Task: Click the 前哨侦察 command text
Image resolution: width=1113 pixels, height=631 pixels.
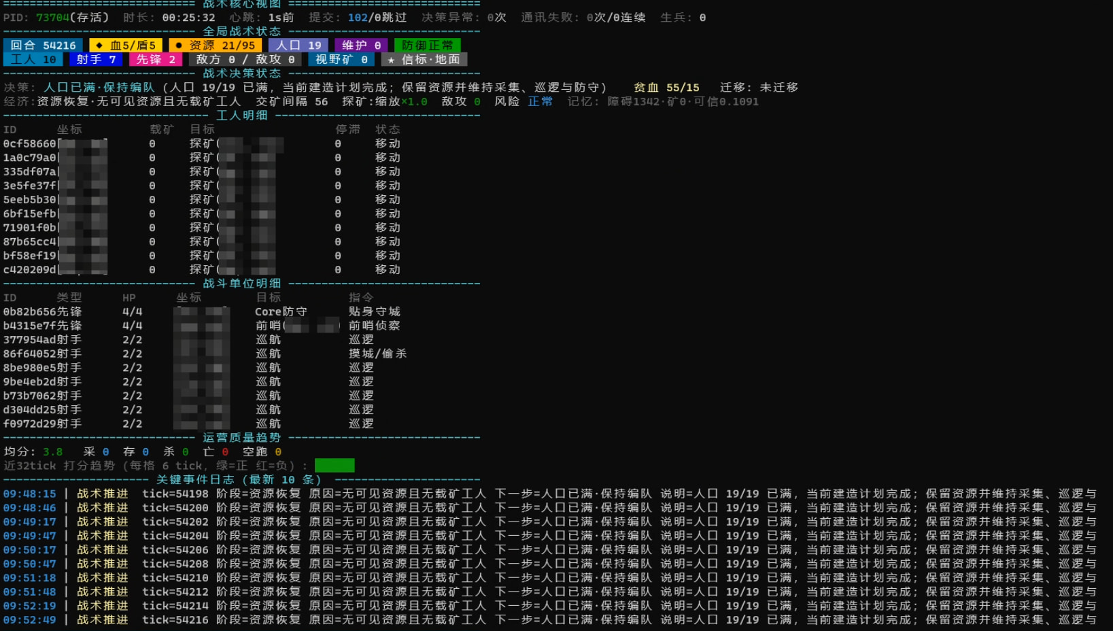Action: click(375, 326)
